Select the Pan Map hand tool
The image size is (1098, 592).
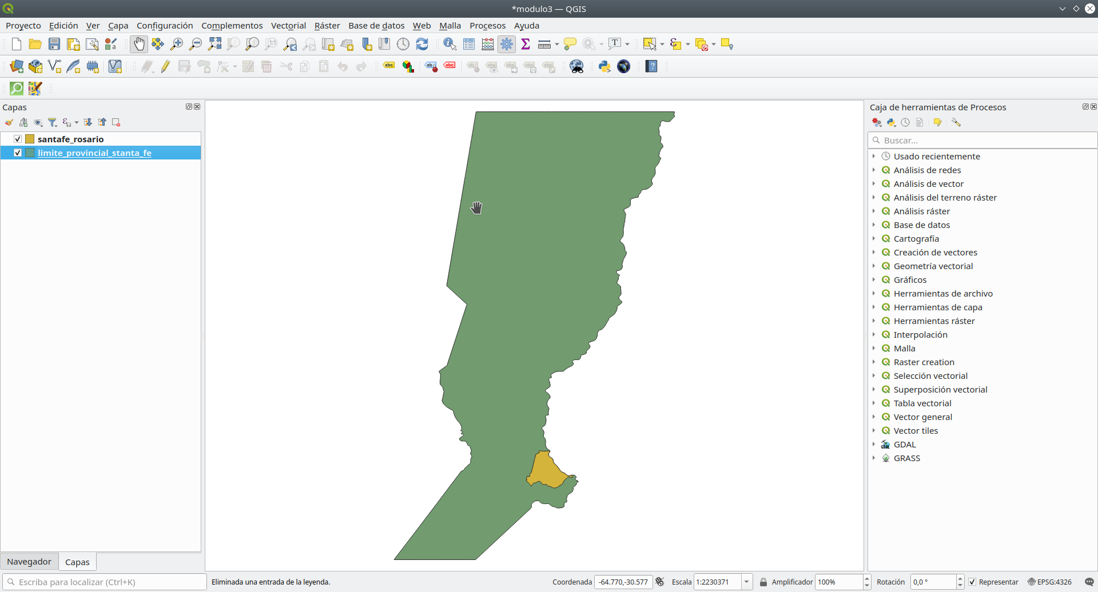139,44
